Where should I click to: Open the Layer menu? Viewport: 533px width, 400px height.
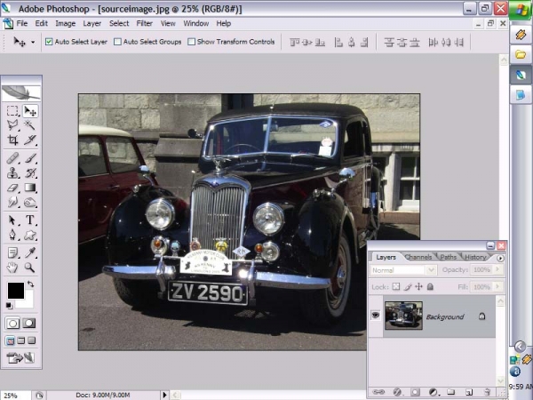point(92,23)
